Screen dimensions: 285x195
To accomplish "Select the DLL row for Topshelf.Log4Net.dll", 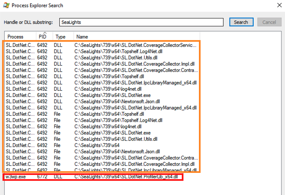I will (x=102, y=51).
